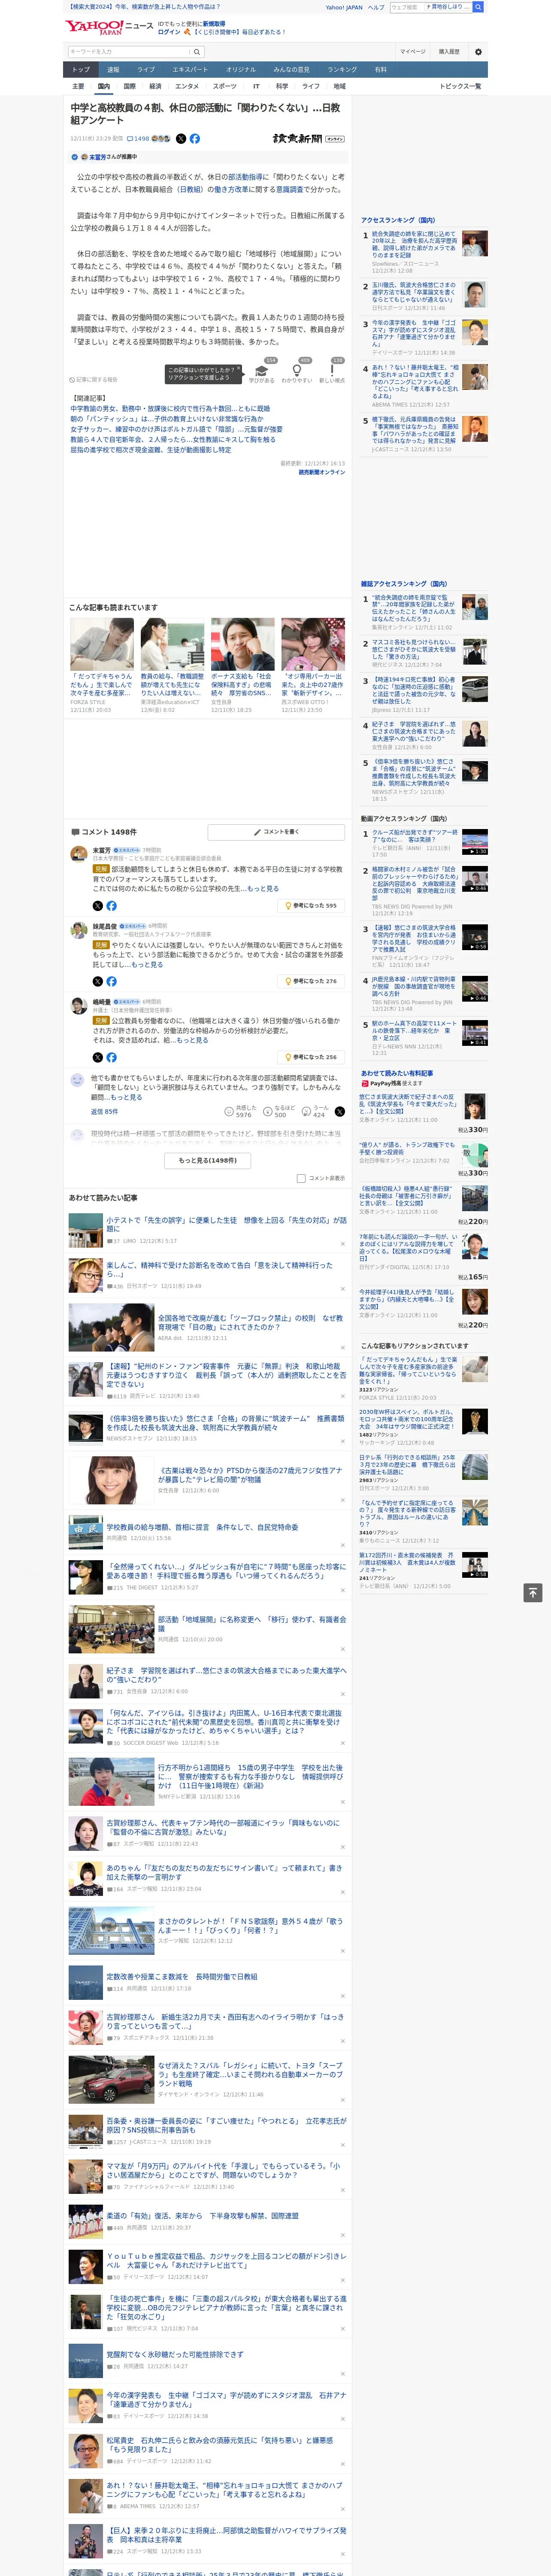
Task: Open settings via the gear icon
Action: coord(478,51)
